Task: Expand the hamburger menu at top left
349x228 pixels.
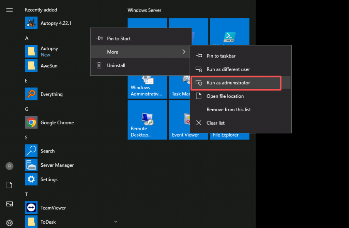Action: pos(10,10)
